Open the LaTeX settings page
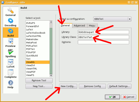 click(11, 63)
